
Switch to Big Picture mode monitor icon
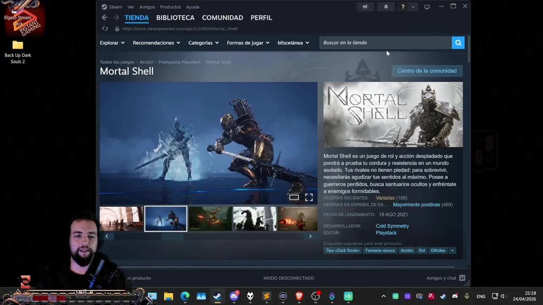pyautogui.click(x=427, y=7)
